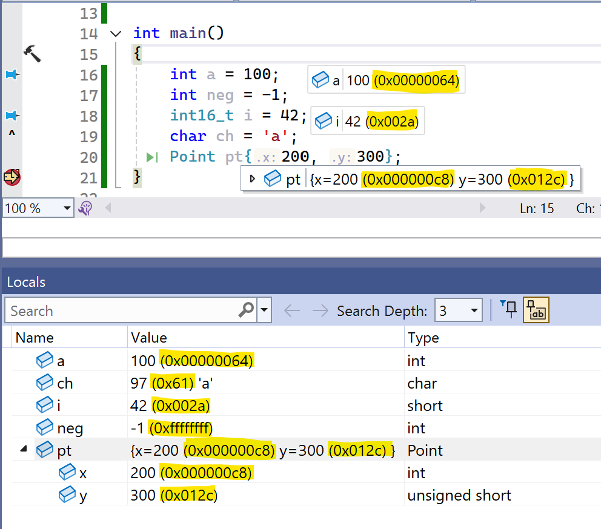Image resolution: width=601 pixels, height=529 pixels.
Task: Select the 'x' member row icon
Action: click(x=67, y=472)
